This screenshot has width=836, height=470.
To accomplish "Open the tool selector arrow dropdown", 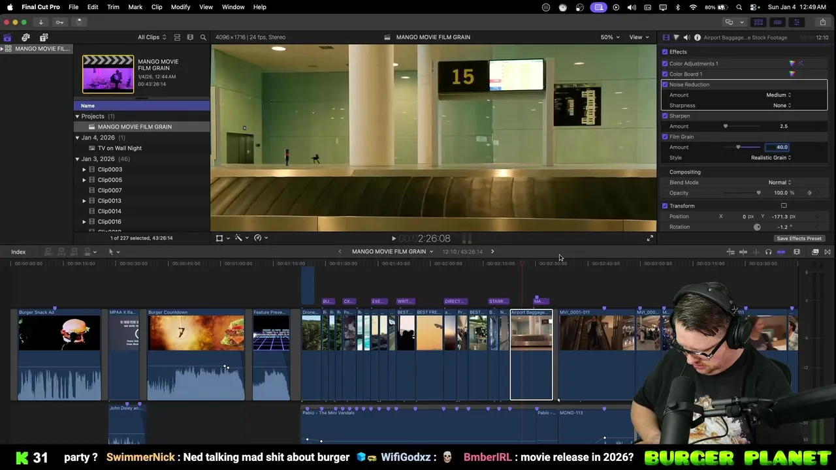I will tap(114, 252).
